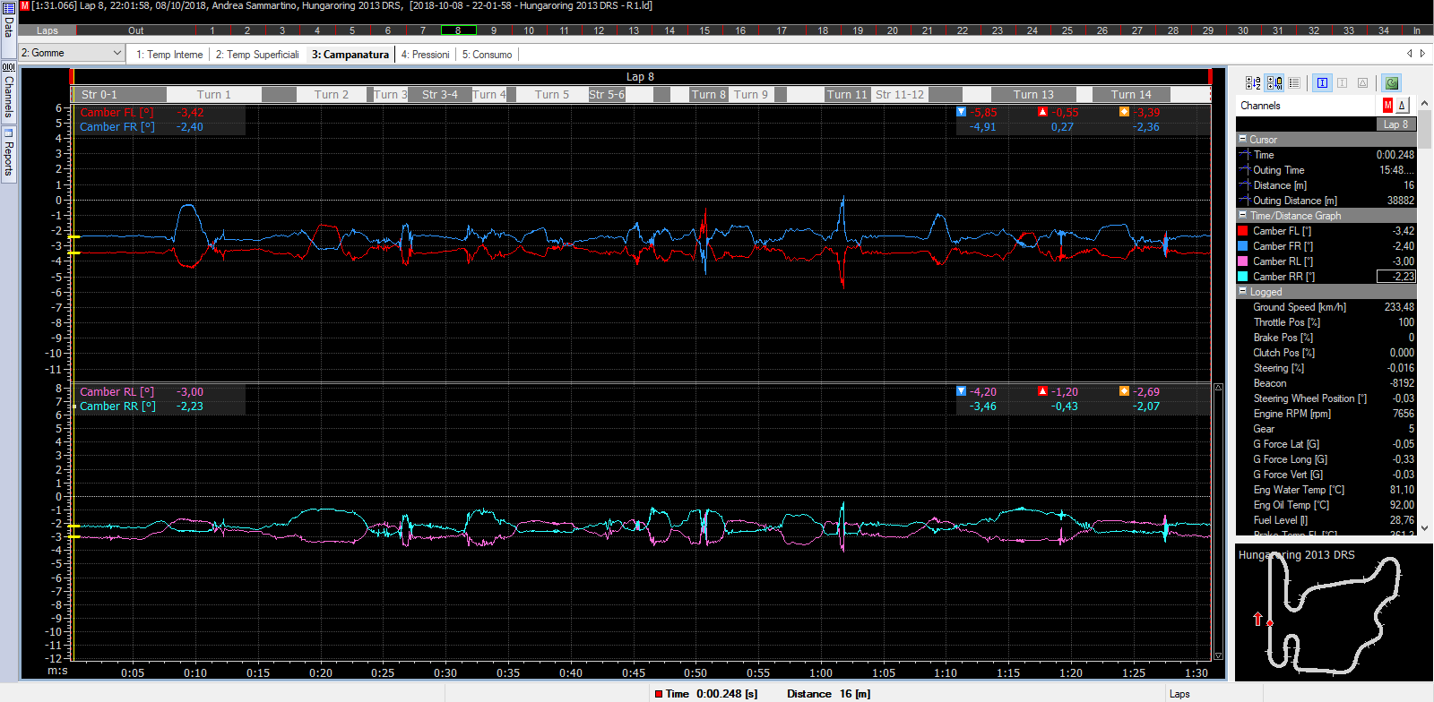Select 'Throttle Pos [%]' channel row

[1326, 321]
